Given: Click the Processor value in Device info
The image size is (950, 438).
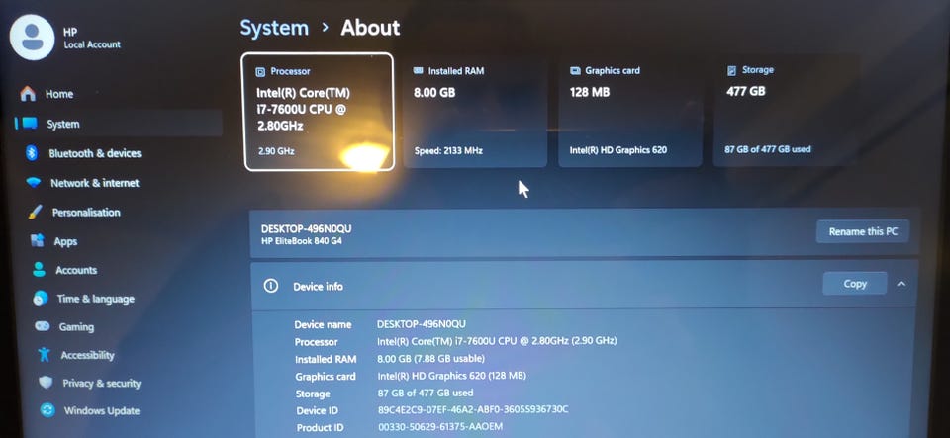Looking at the screenshot, I should point(497,341).
